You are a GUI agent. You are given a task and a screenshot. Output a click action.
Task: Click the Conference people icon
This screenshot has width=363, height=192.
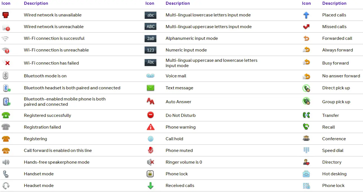pos(306,139)
